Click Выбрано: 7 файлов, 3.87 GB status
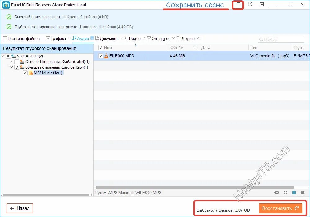 pos(223,210)
